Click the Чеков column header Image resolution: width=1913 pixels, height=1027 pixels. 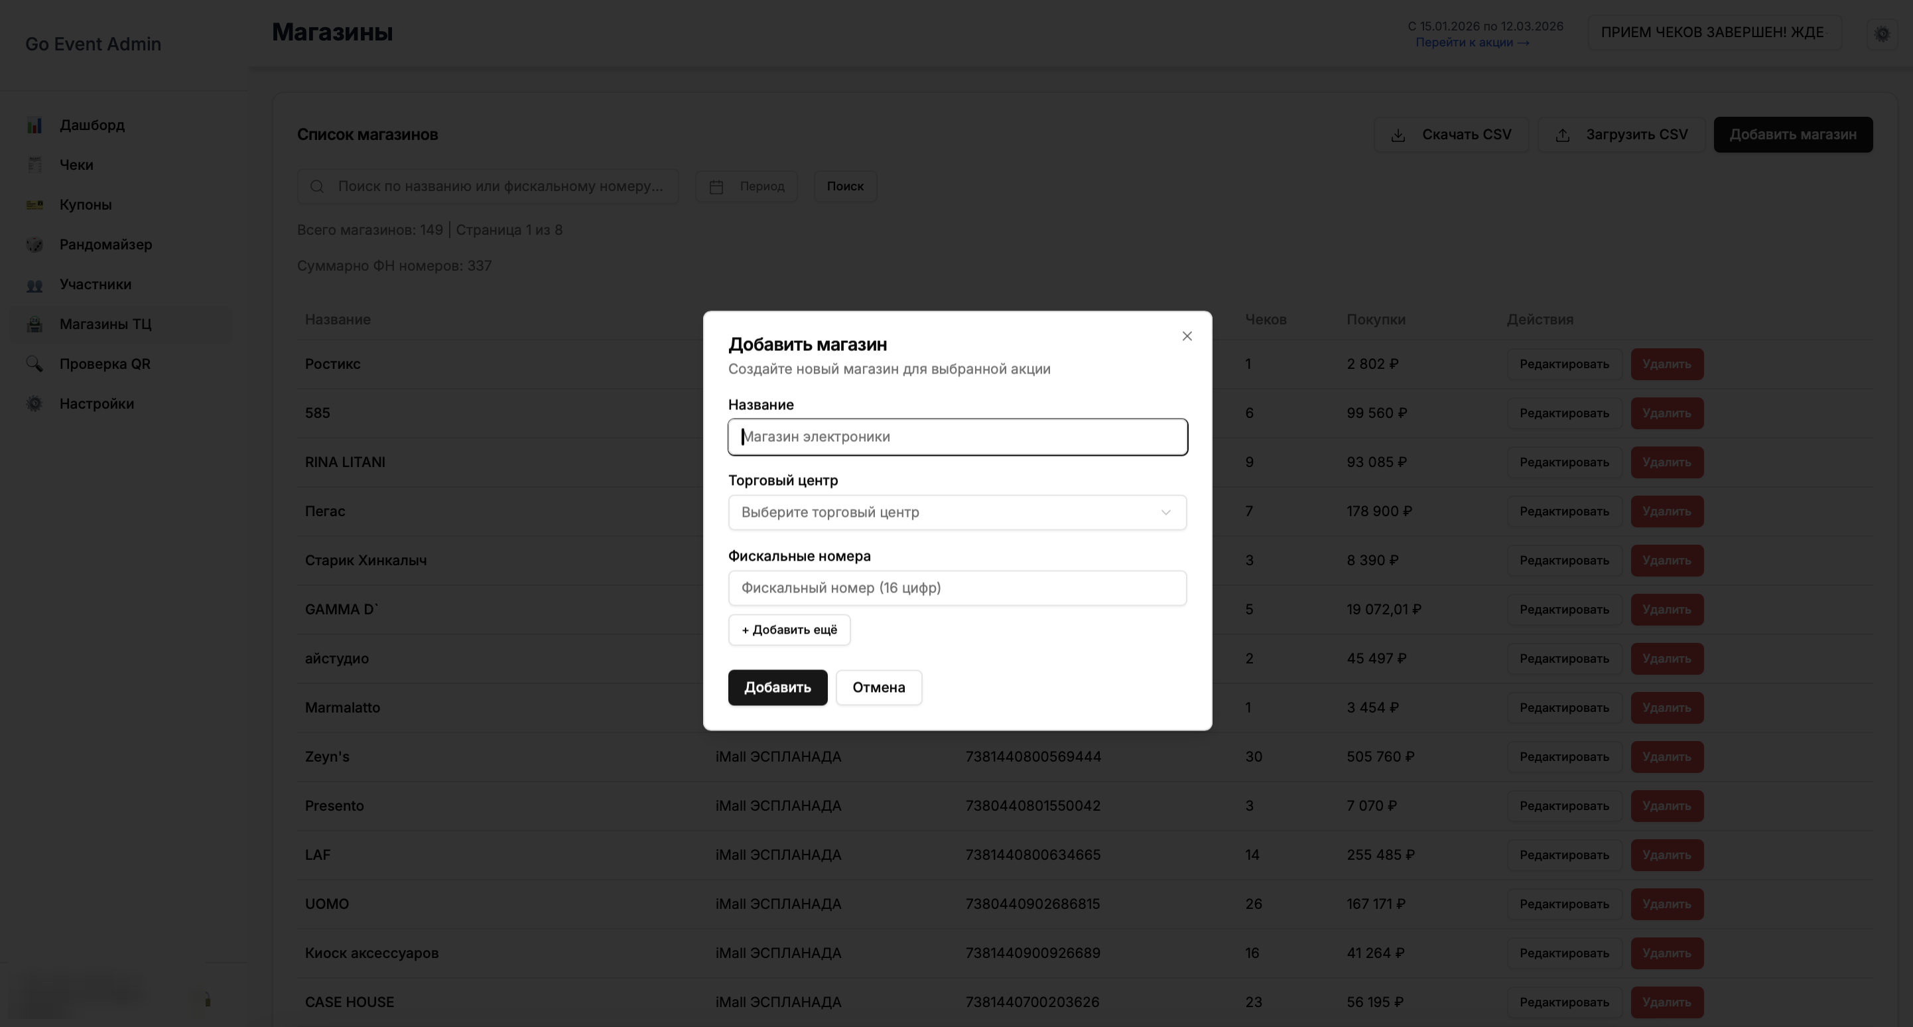[x=1266, y=319]
